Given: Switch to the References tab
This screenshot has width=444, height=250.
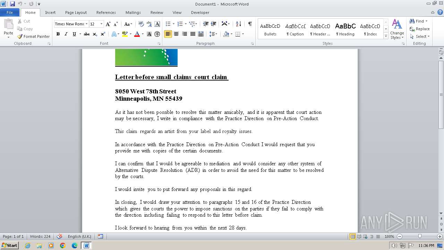Looking at the screenshot, I should (x=106, y=12).
